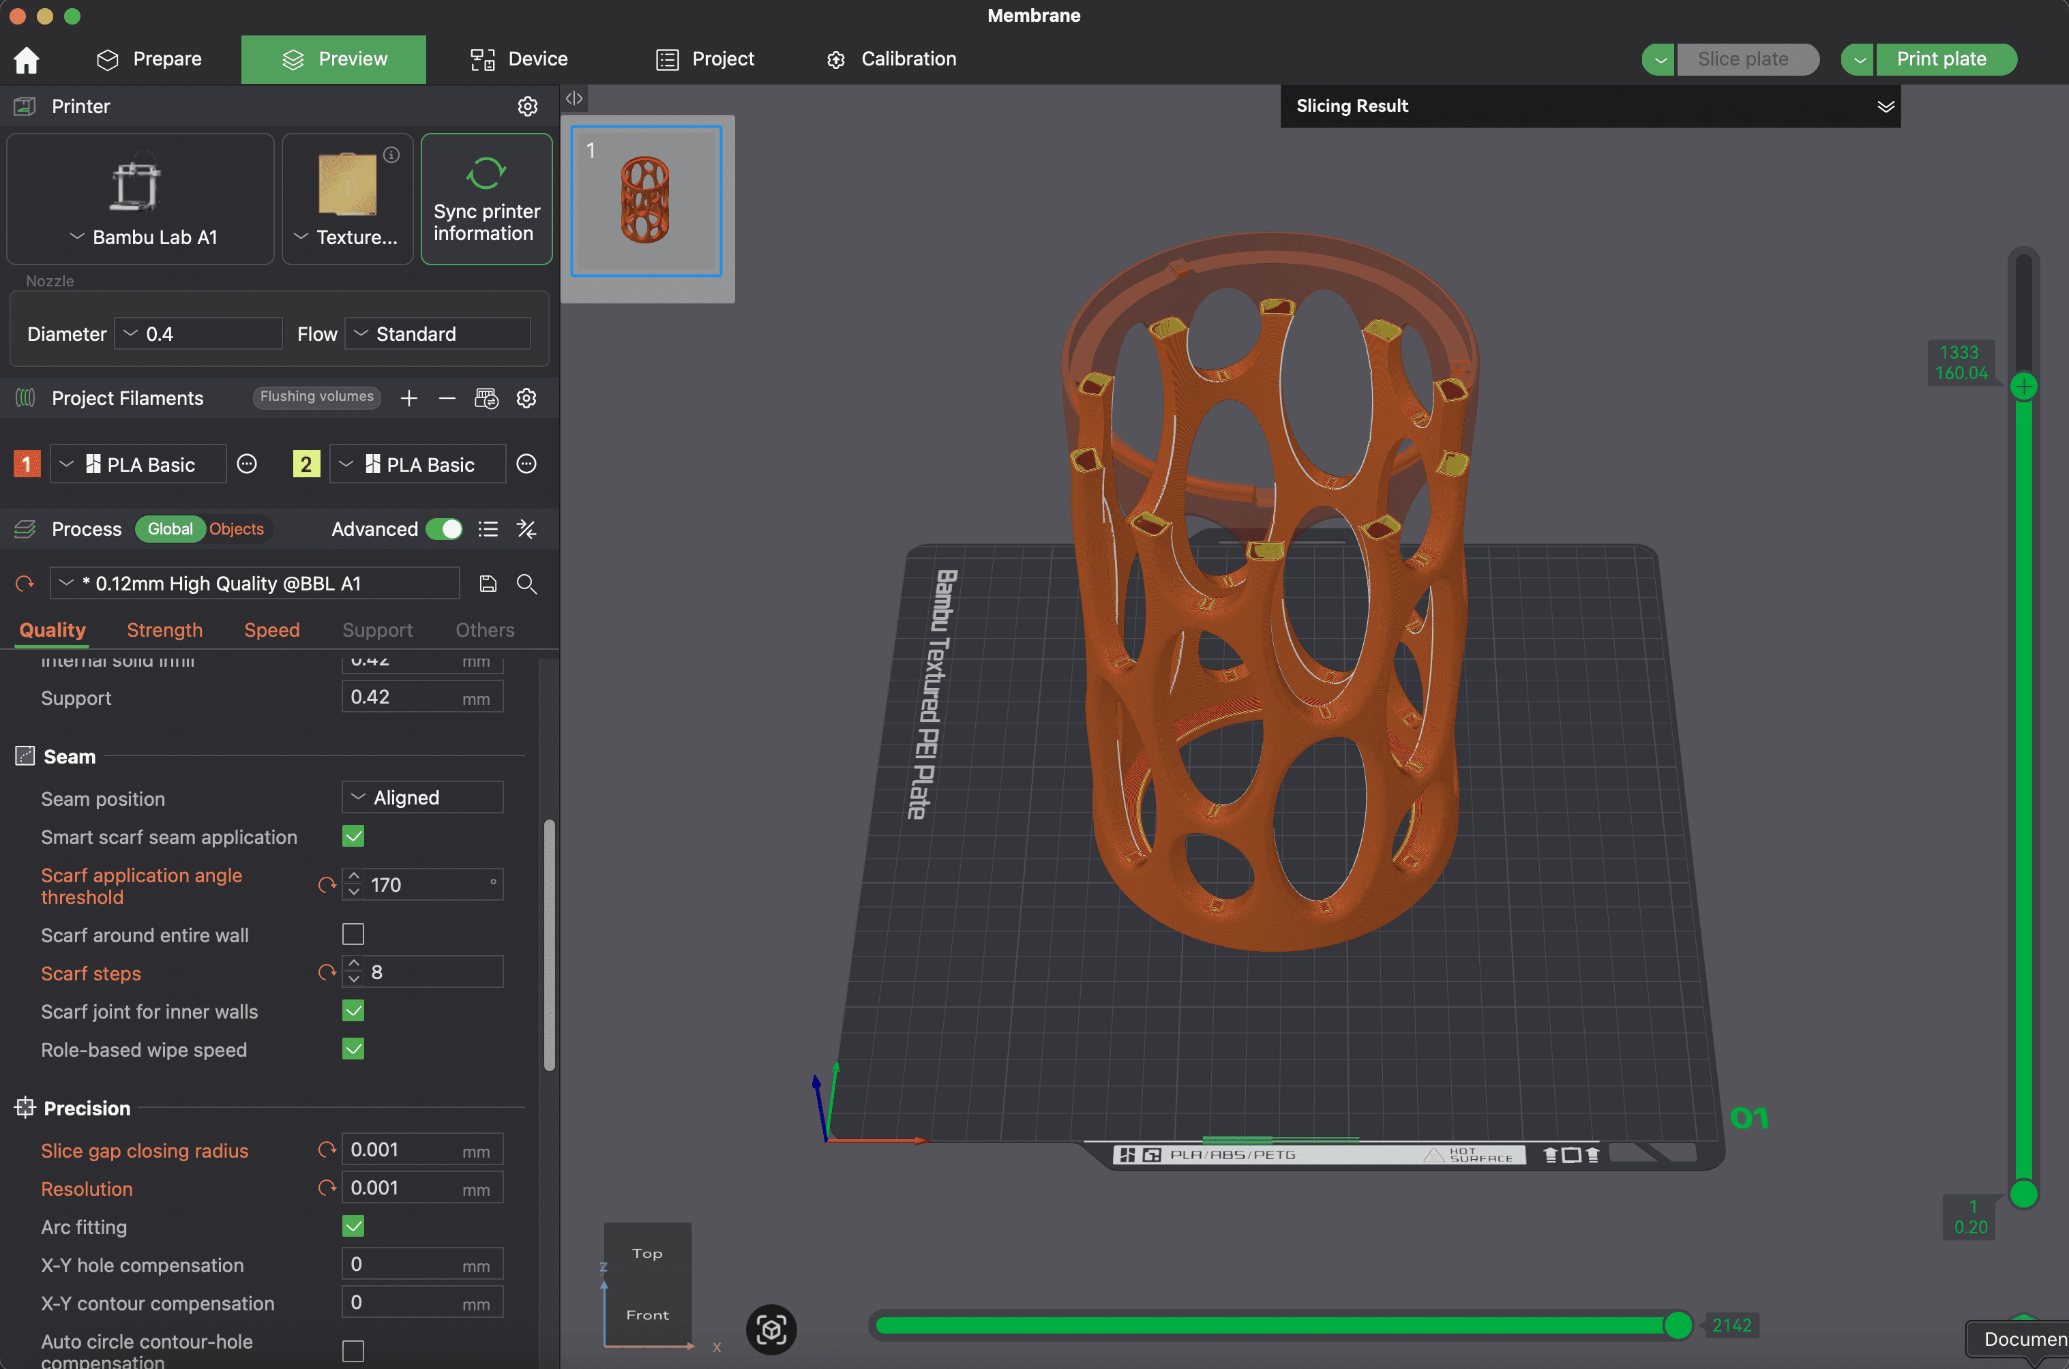Open compare presets icon
Screen dimensions: 2069x1369
526,529
